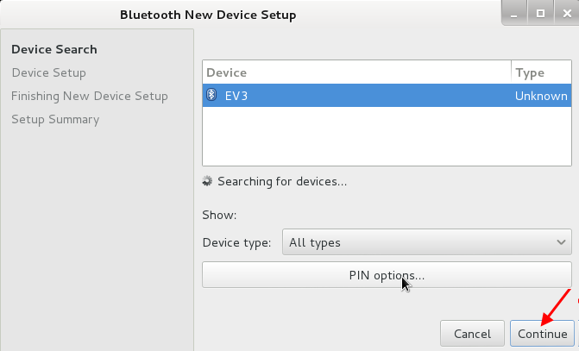The image size is (579, 351).
Task: Click the Bluetooth icon beside EV3
Action: [211, 95]
